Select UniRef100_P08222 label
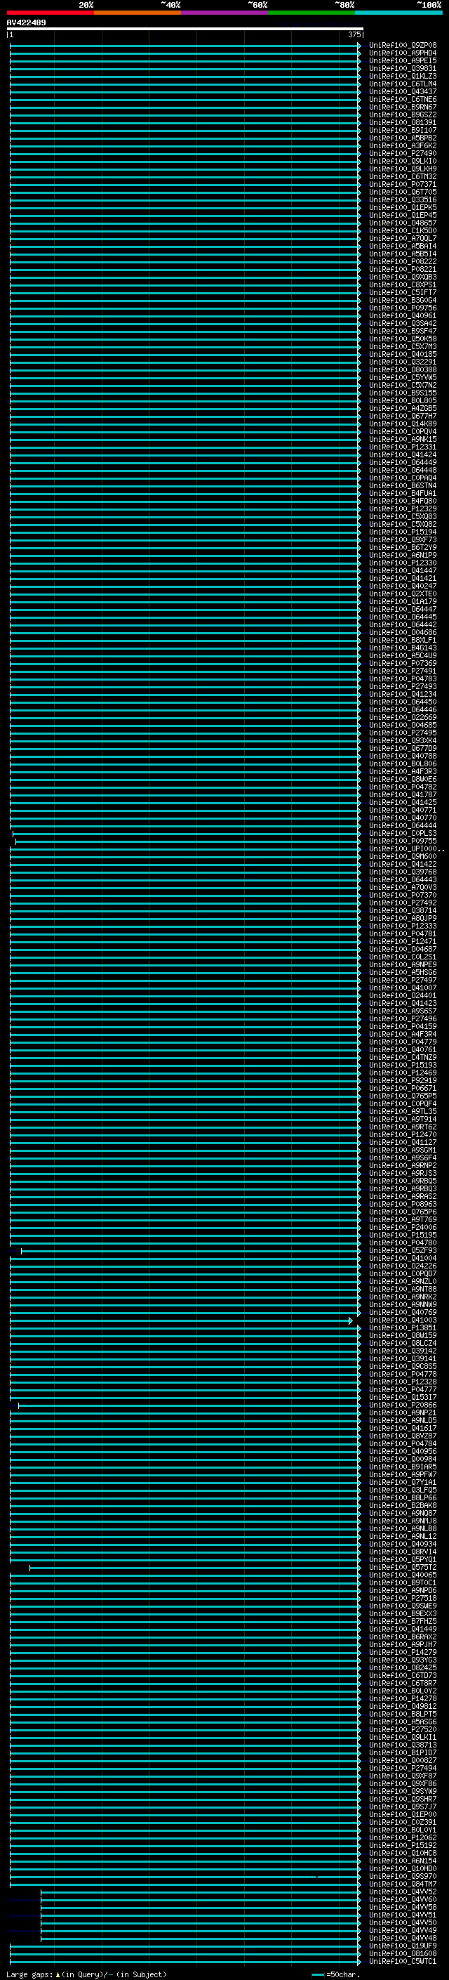Screen dimensions: 449x1980 point(402,261)
